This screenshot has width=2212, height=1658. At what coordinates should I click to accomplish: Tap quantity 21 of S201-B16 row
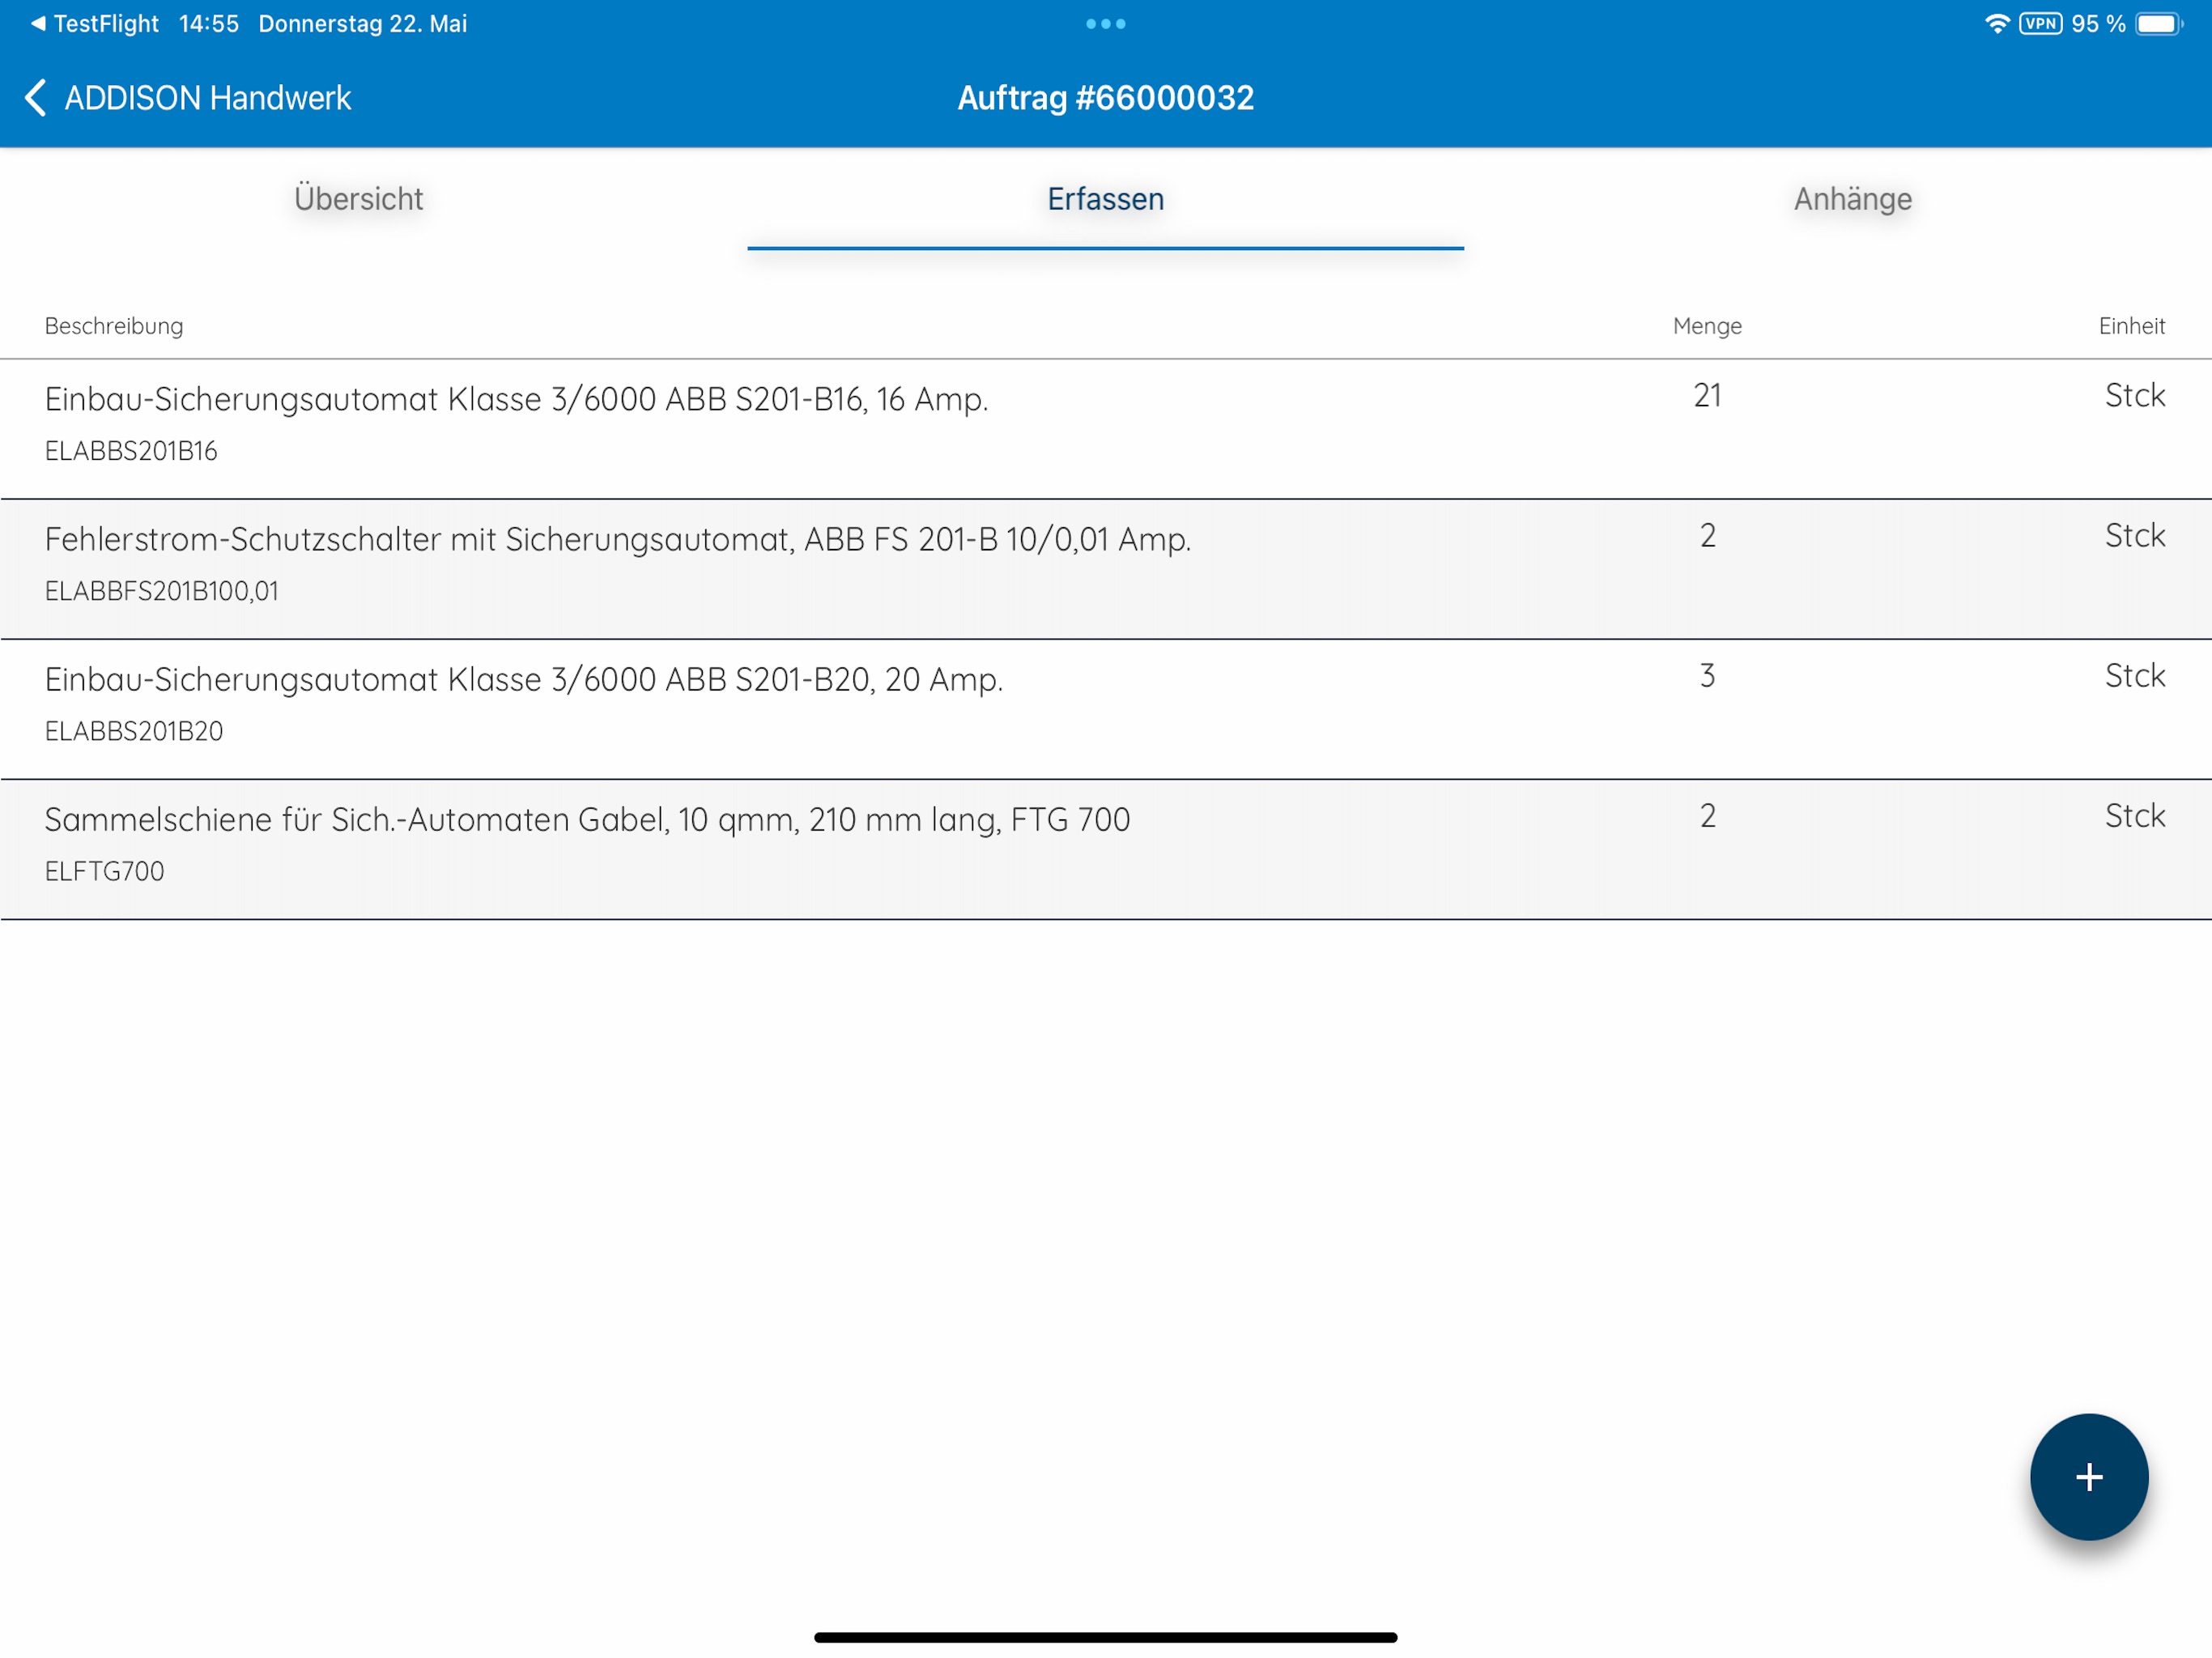click(x=1707, y=395)
